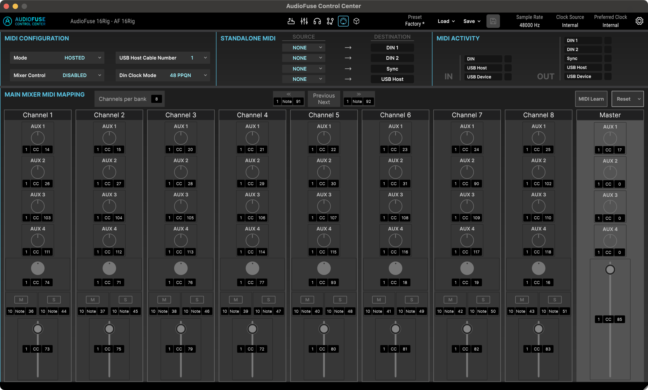Click Channel 8 solo Note number 51
Image resolution: width=648 pixels, height=390 pixels.
(x=565, y=311)
